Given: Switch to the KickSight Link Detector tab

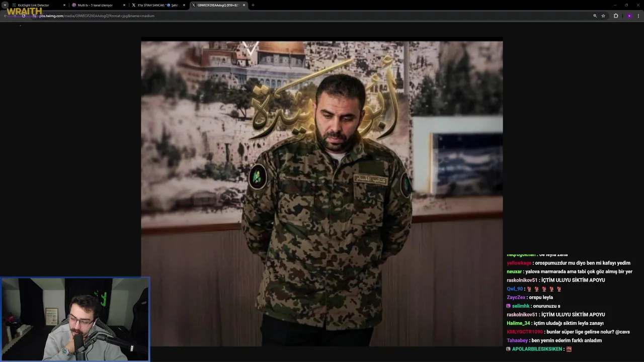Looking at the screenshot, I should 39,5.
